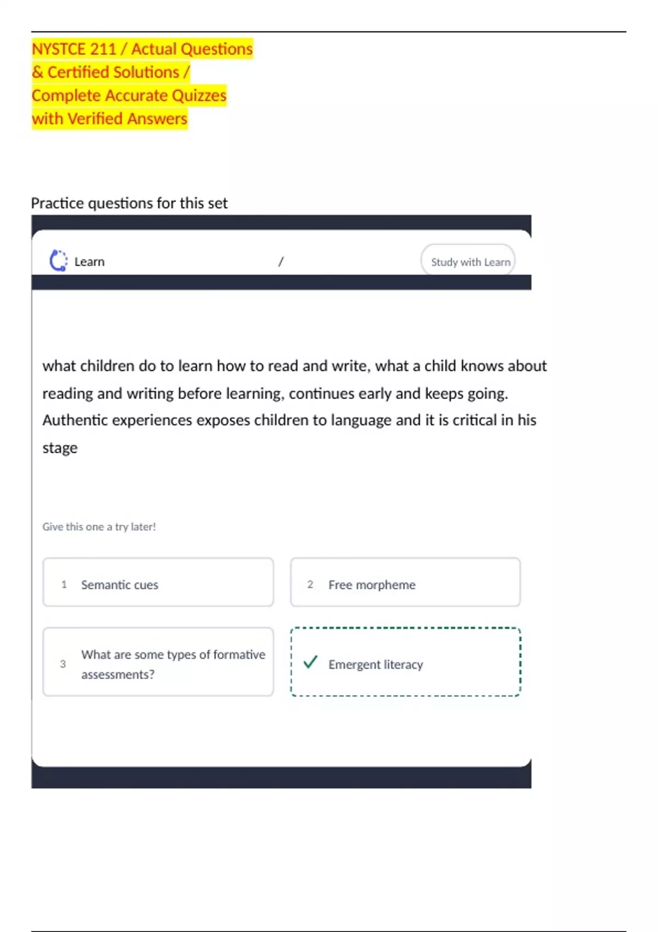Click the 'Practice questions for this set' heading
The height and width of the screenshot is (932, 658).
pyautogui.click(x=129, y=203)
